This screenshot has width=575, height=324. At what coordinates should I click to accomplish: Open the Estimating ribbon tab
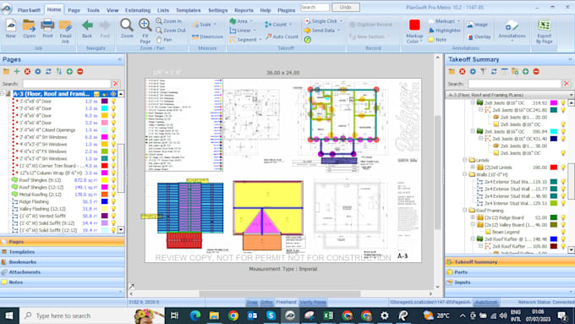138,10
